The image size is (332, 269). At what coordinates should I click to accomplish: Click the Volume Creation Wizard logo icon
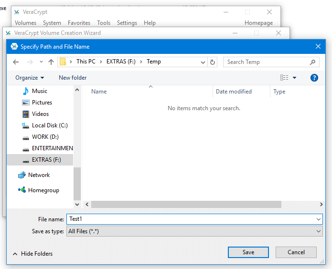(x=8, y=33)
